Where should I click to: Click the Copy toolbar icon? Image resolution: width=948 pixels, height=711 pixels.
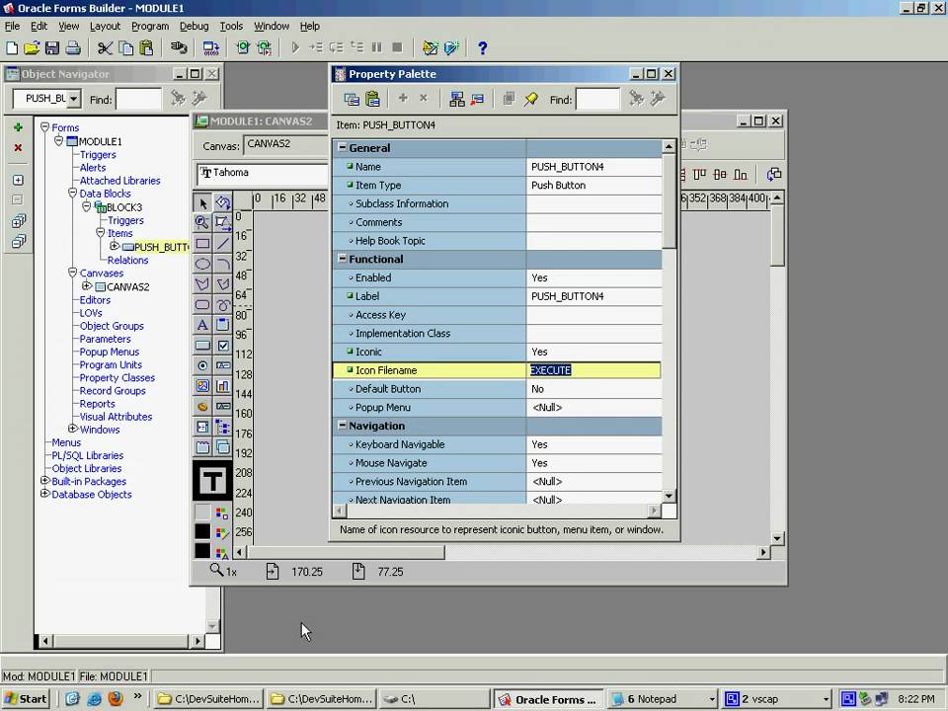pyautogui.click(x=125, y=47)
